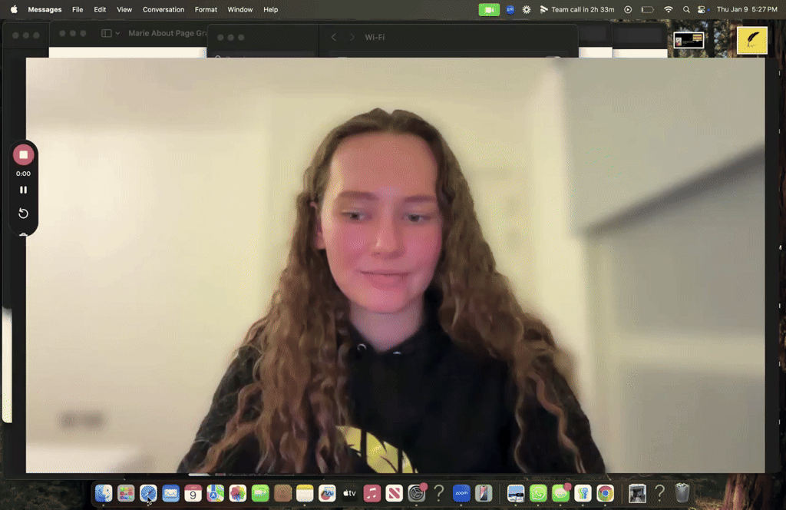
Task: Open Mail from the Dock
Action: [170, 493]
